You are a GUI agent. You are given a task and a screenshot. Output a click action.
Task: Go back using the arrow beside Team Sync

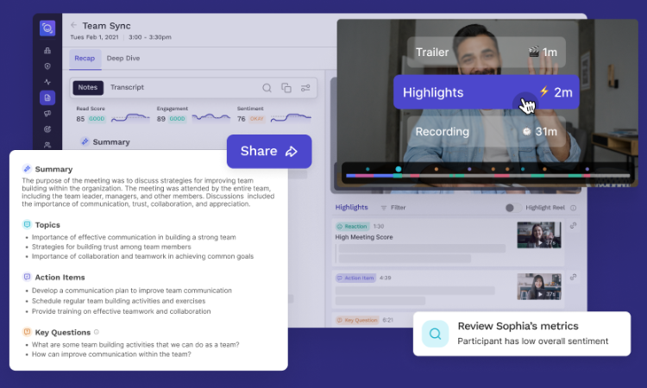click(x=73, y=25)
